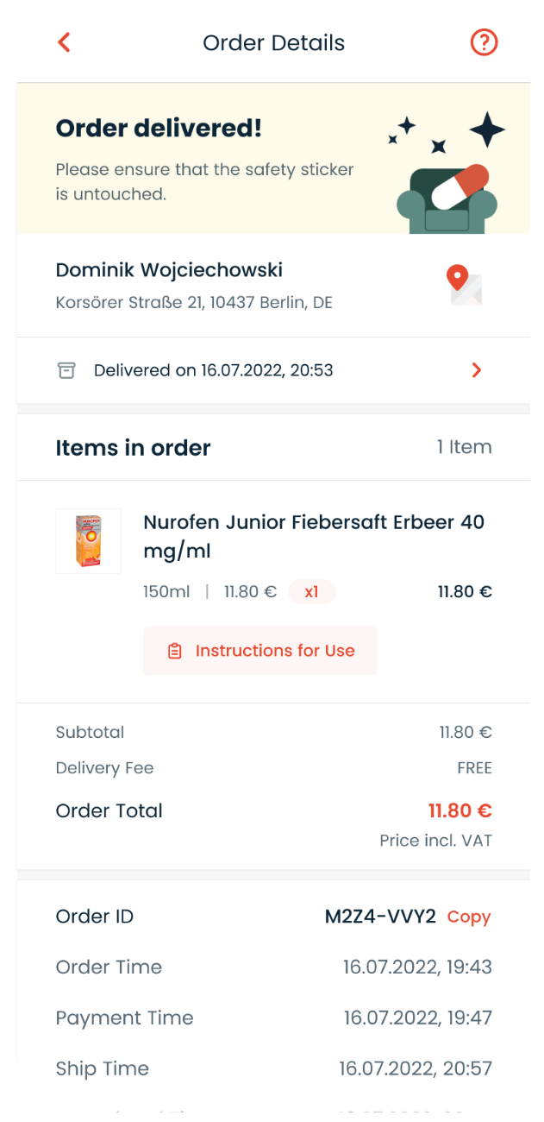
Task: Open the help question mark icon
Action: point(484,42)
